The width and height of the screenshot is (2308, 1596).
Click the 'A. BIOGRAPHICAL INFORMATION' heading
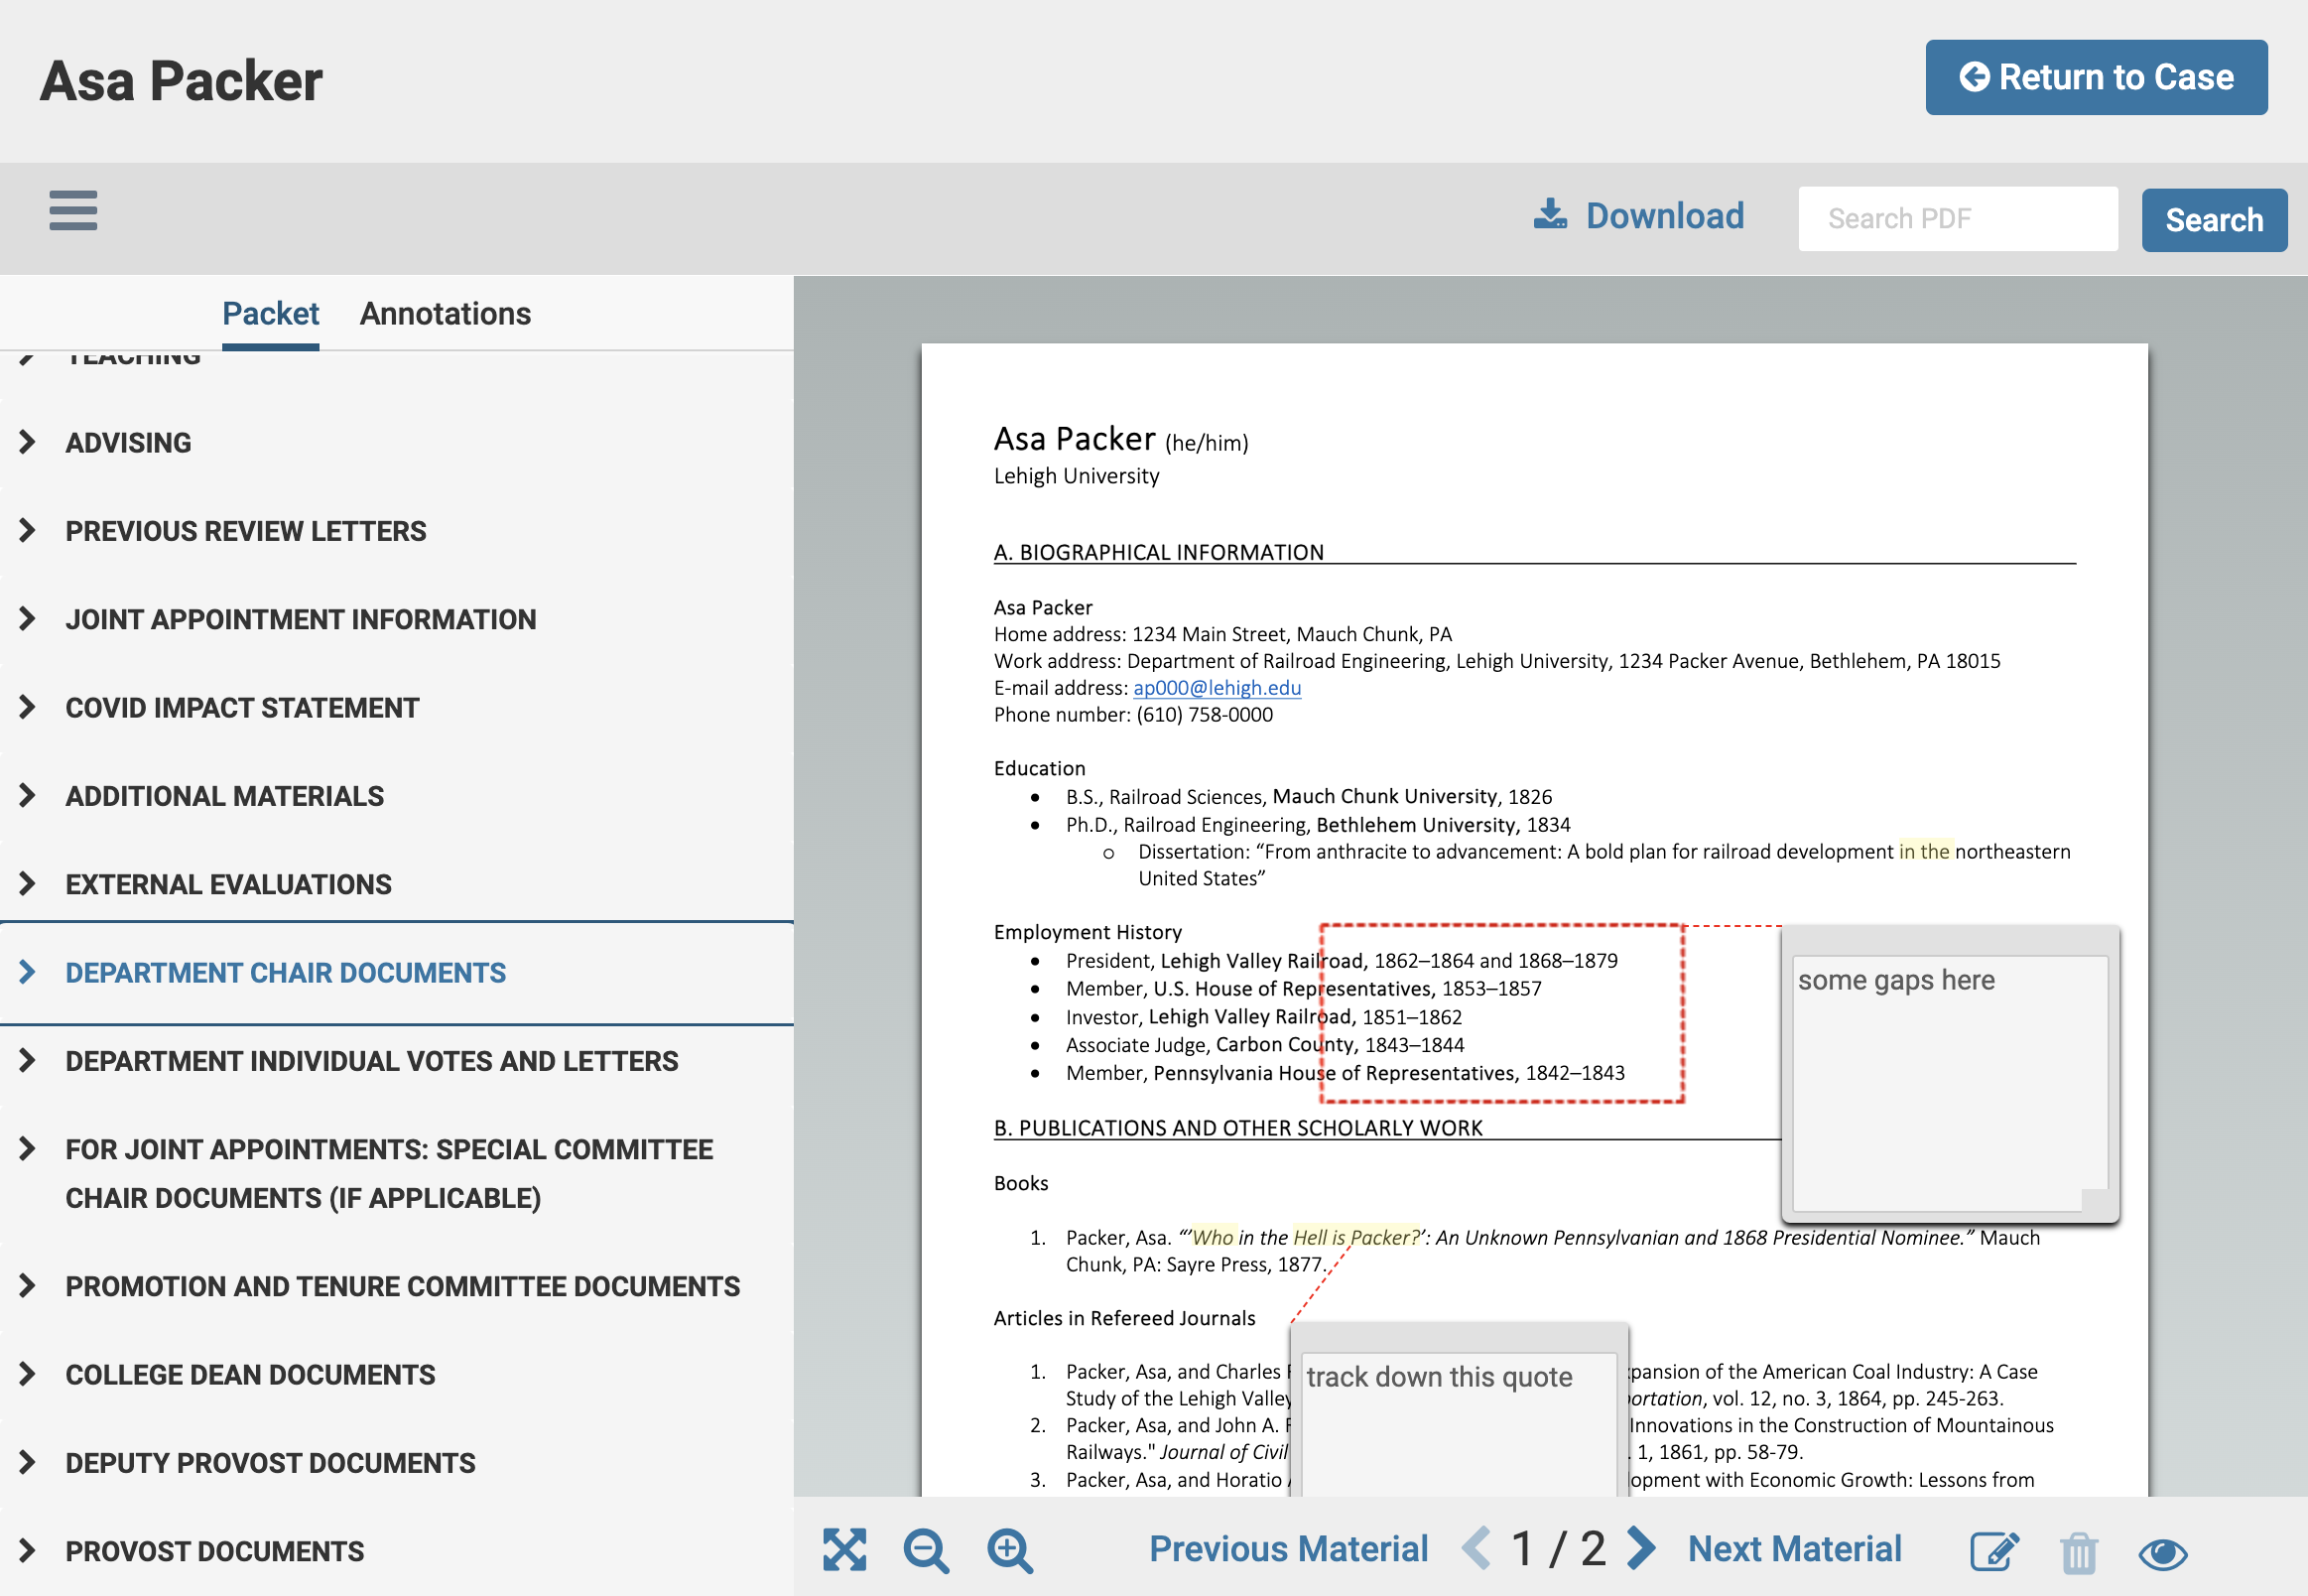(1158, 553)
